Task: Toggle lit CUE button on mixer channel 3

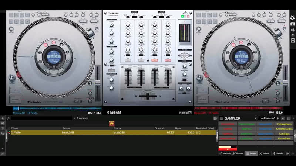Action: point(155,60)
